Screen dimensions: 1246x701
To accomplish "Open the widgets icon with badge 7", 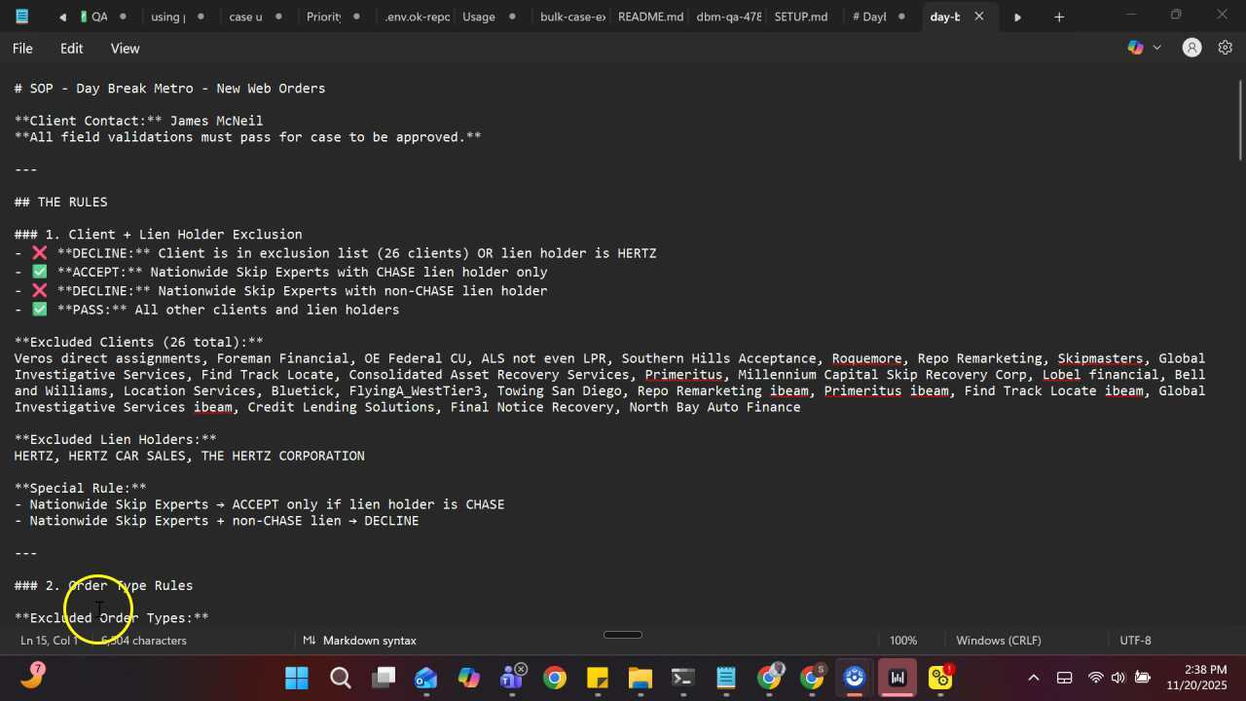I will [x=32, y=676].
